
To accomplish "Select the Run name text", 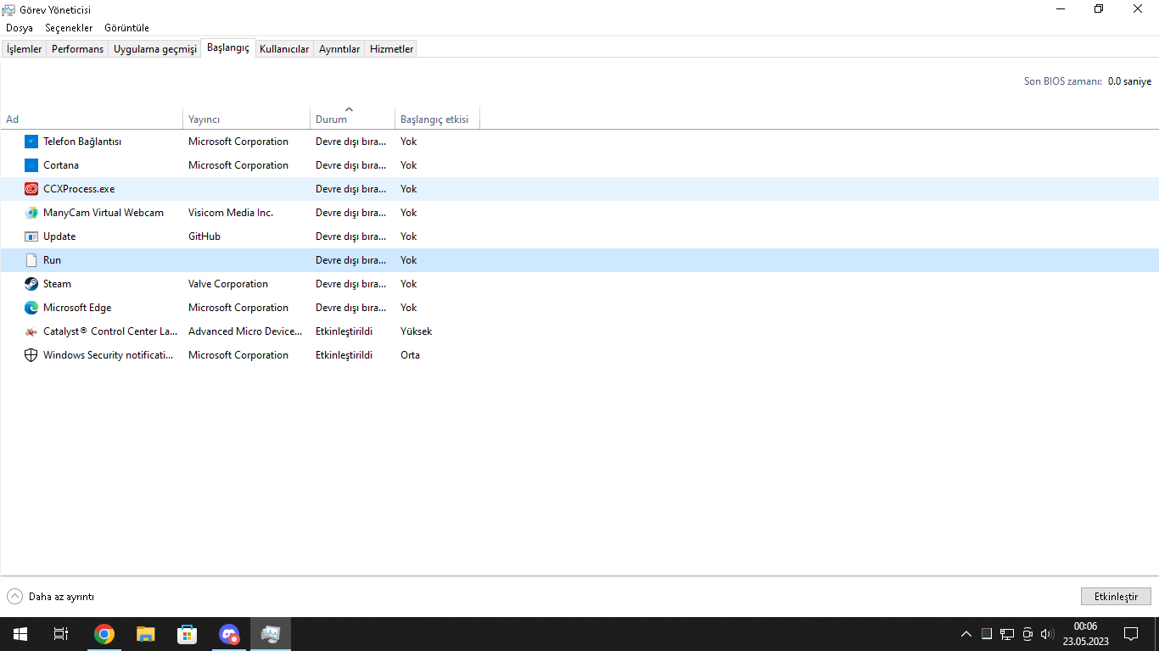I will (x=52, y=260).
